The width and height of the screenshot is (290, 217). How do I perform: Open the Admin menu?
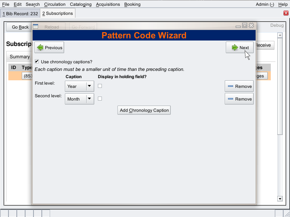pos(265,4)
